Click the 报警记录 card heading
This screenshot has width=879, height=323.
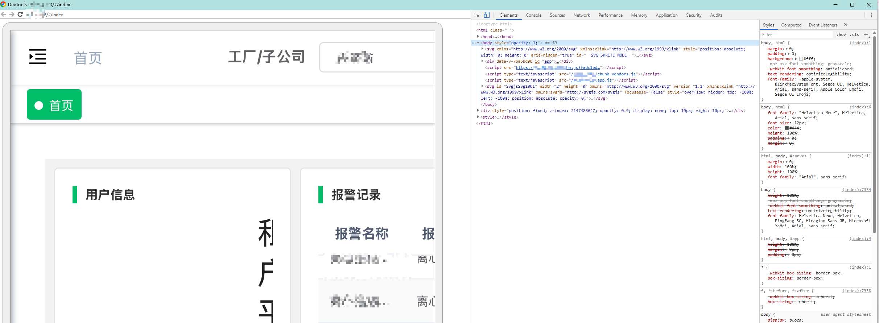tap(356, 195)
